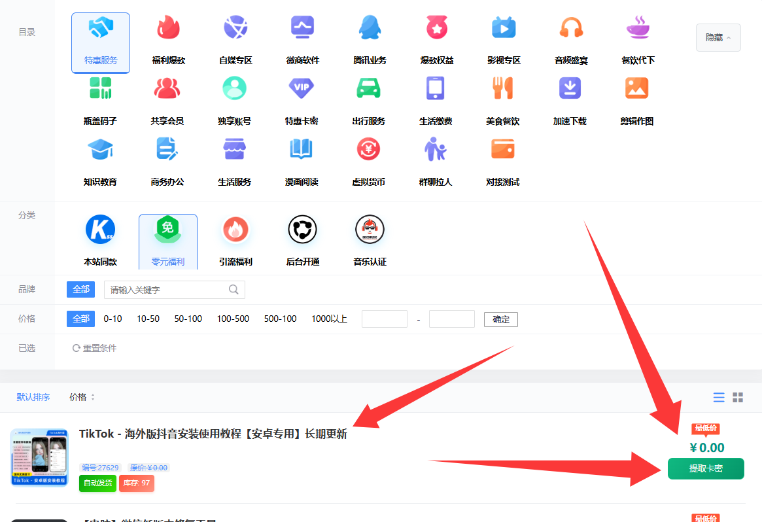The height and width of the screenshot is (522, 762).
Task: Collapse the directory with 隐藏 button
Action: point(718,38)
